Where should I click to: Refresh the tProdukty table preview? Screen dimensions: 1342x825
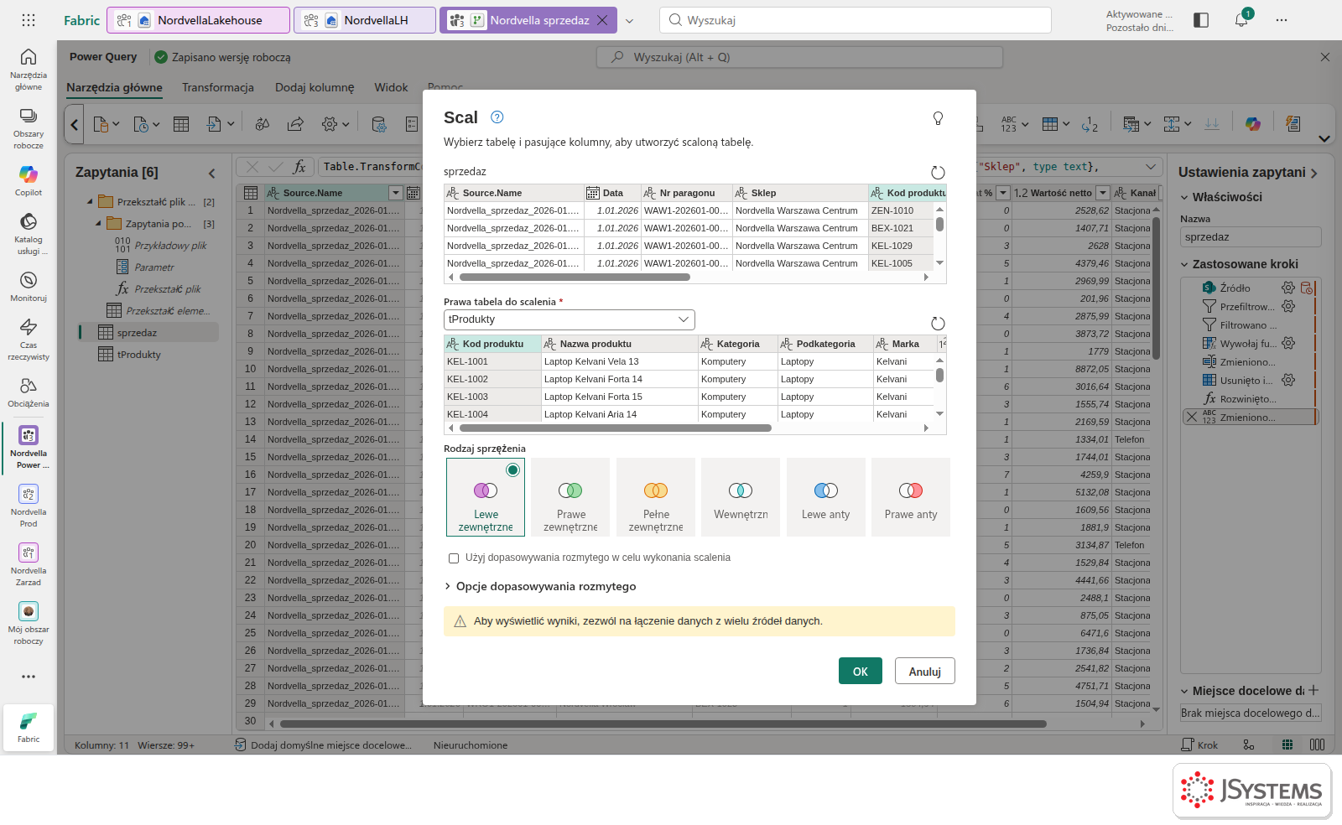938,324
